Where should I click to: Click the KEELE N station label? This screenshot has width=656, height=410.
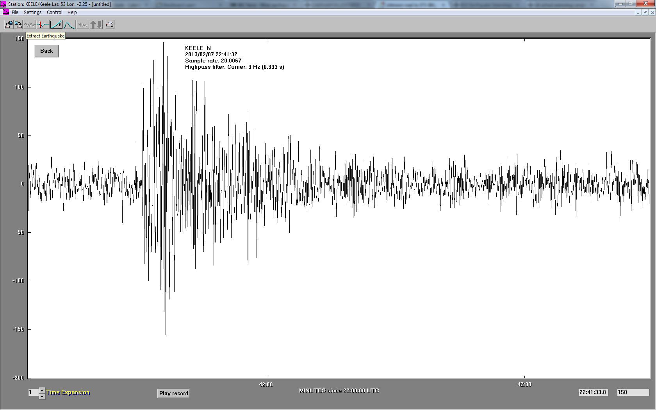198,48
